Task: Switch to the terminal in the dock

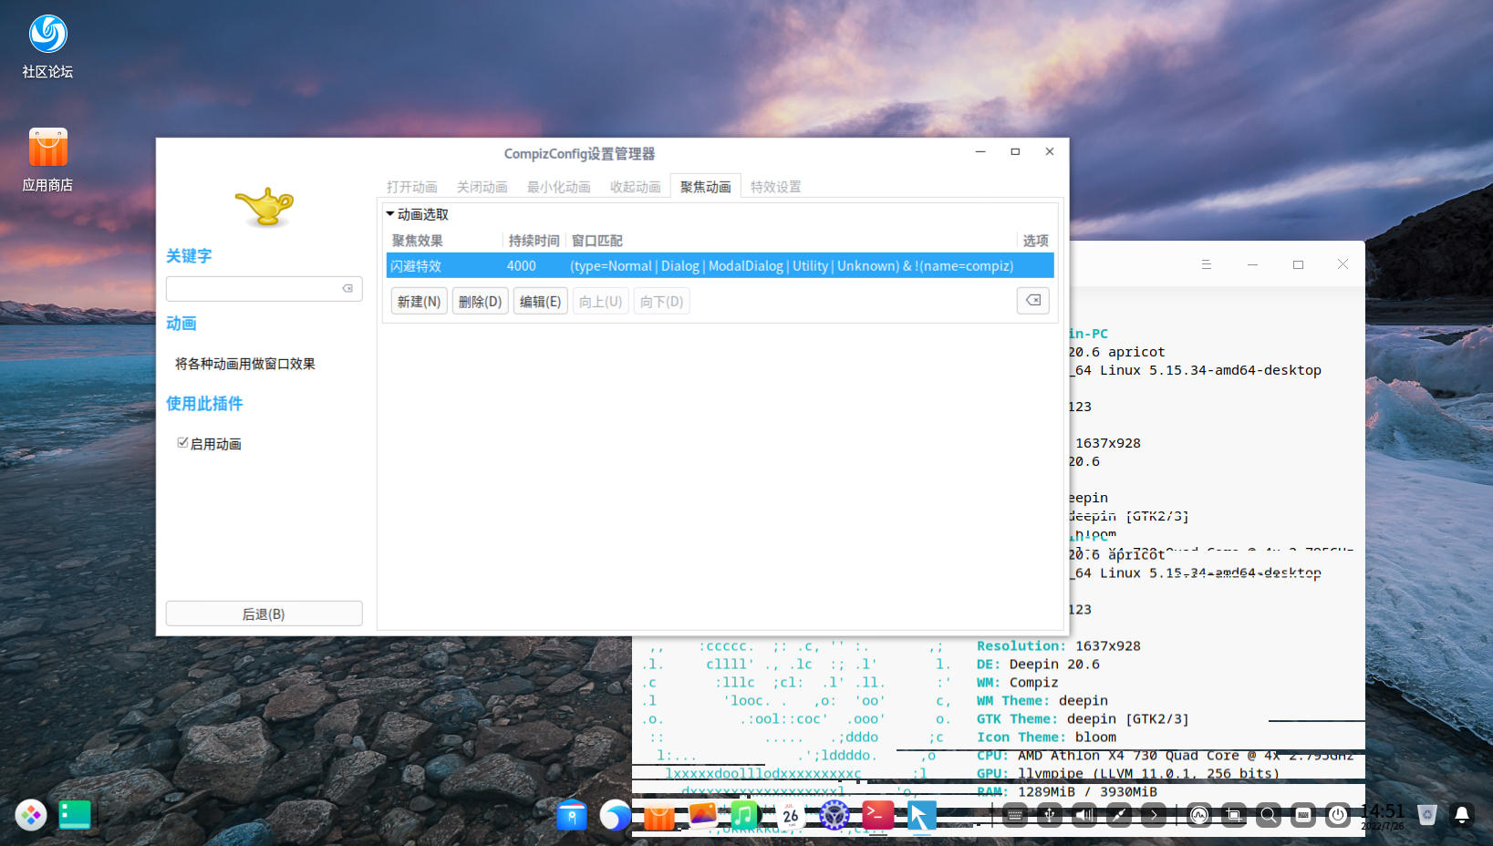Action: pos(878,815)
